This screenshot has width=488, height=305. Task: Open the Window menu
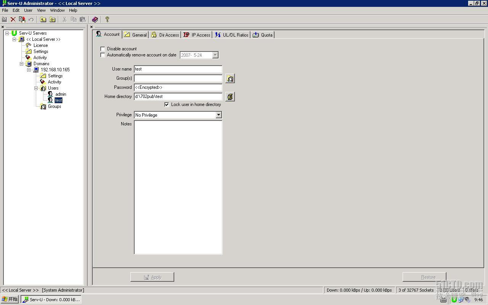coord(57,10)
